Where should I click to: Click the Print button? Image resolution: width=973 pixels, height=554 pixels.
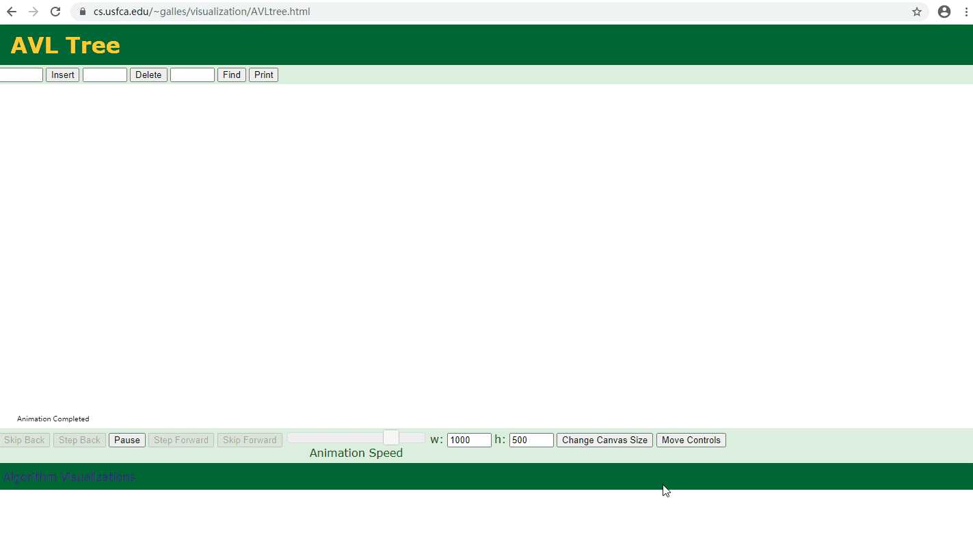pyautogui.click(x=263, y=75)
